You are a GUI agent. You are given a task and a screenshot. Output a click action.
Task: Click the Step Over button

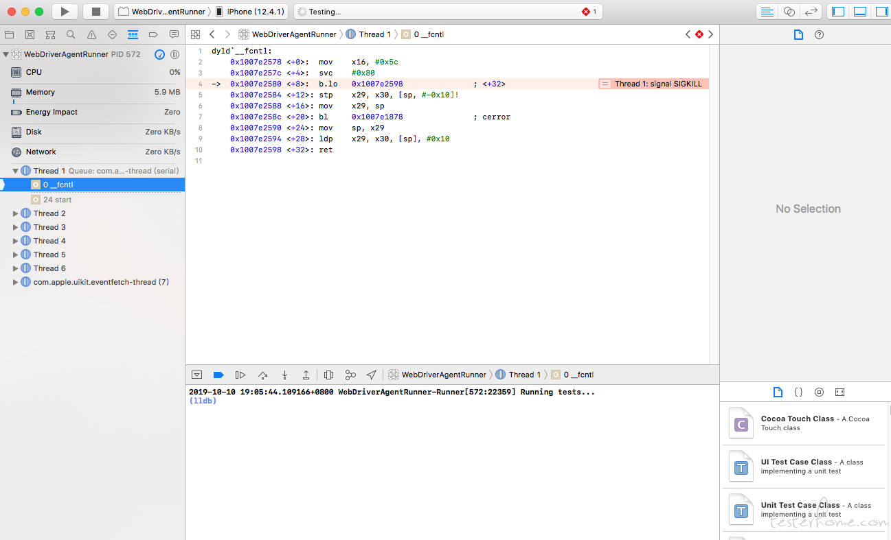coord(262,375)
